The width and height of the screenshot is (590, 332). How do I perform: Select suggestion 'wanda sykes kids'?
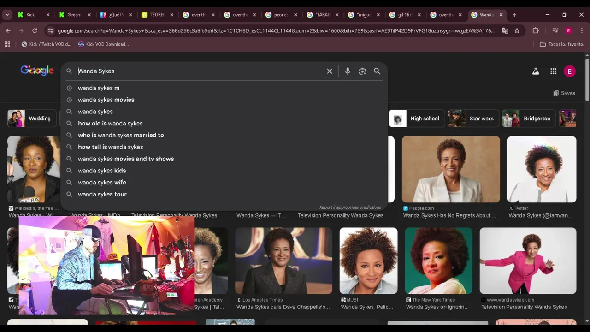point(224,171)
